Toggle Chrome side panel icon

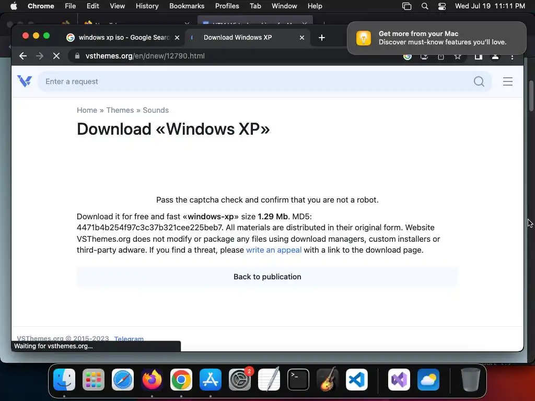[479, 56]
